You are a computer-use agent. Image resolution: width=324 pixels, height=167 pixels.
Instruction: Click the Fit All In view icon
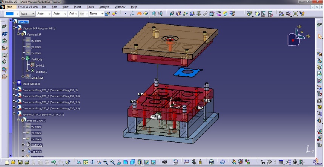(x=86, y=162)
